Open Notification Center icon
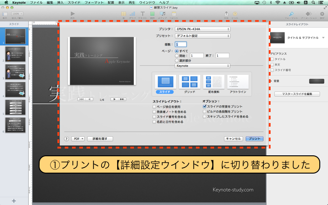The width and height of the screenshot is (328, 205). [321, 3]
